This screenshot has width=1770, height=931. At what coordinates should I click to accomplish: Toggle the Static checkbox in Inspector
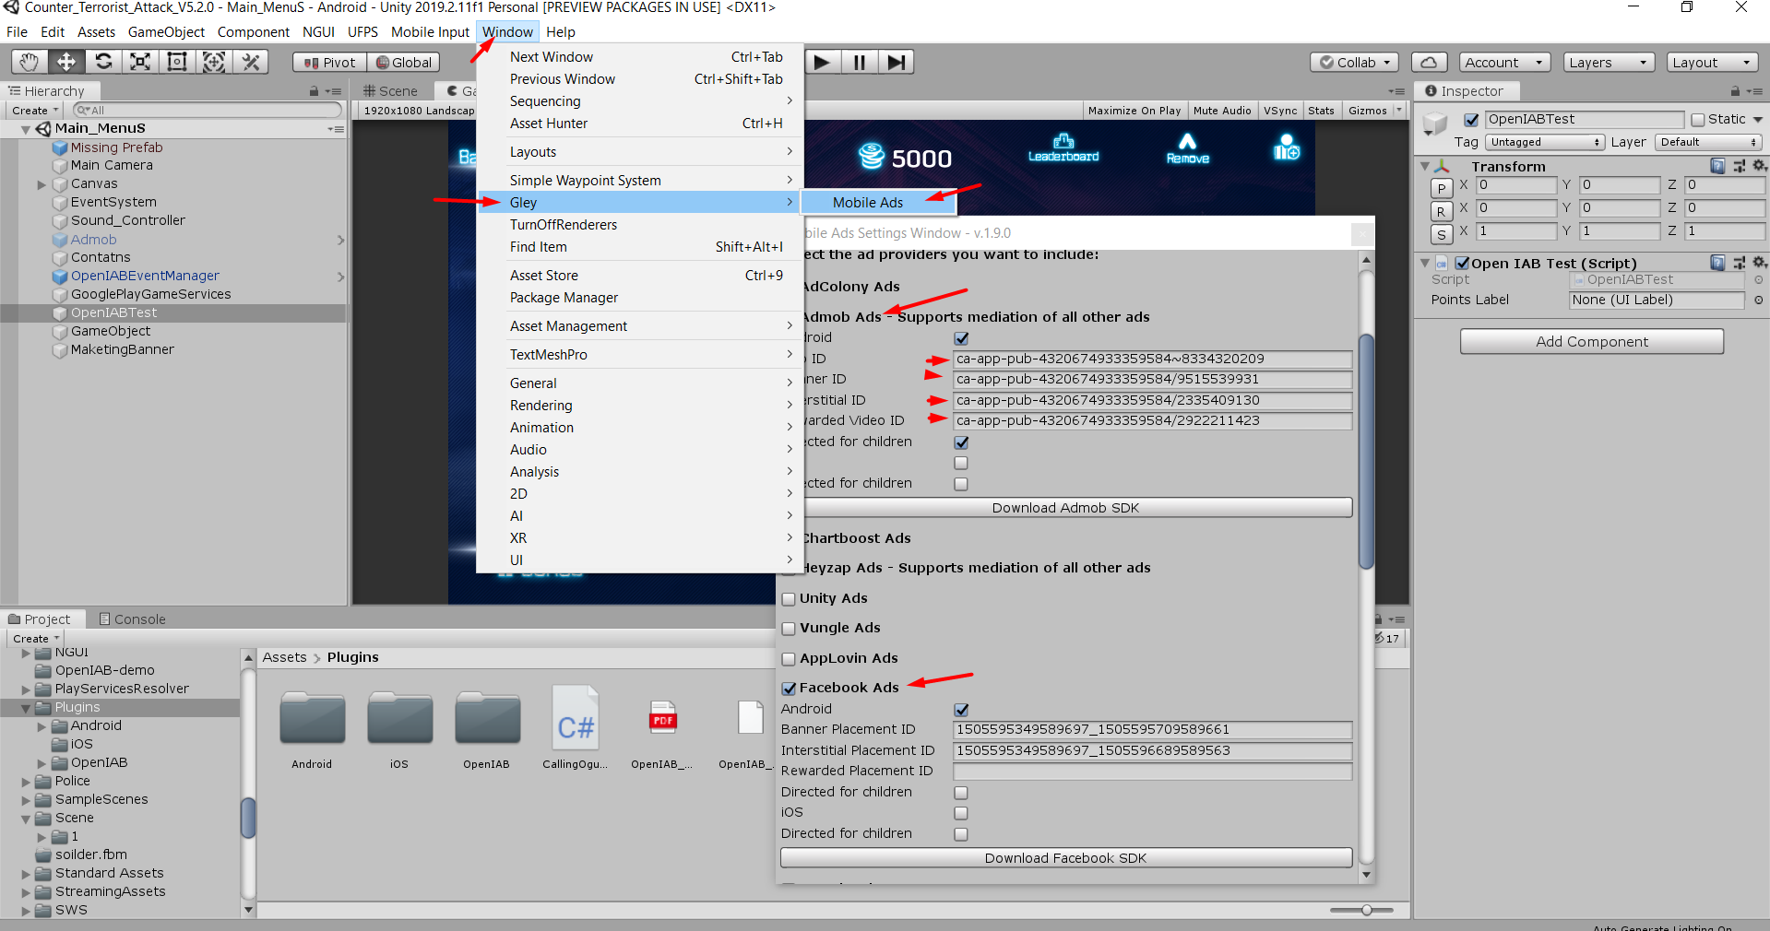1698,120
